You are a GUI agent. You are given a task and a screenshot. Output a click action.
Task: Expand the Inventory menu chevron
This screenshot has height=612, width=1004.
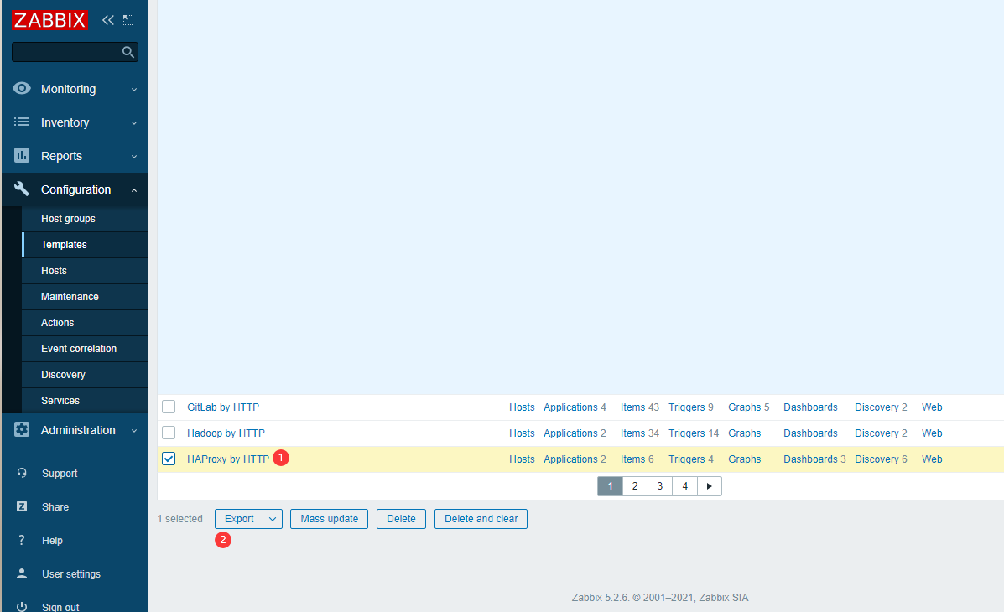point(134,123)
